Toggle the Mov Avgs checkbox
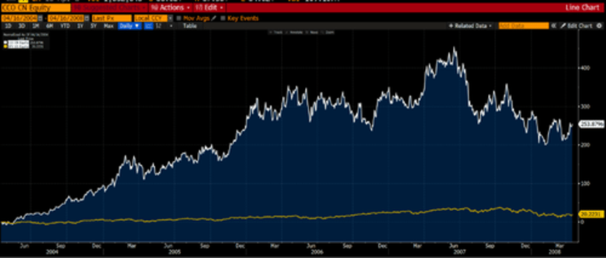Image resolution: width=606 pixels, height=258 pixels. click(179, 18)
